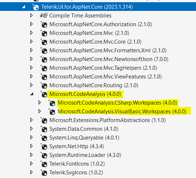Click the Microsoft.AspNetCore.Authorization package icon
This screenshot has width=196, height=178.
(x=44, y=24)
